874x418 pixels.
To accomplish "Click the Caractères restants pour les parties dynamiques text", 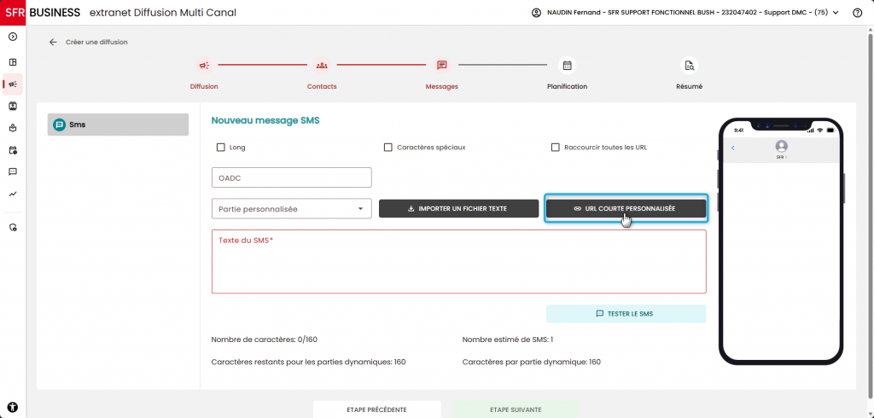I will pyautogui.click(x=308, y=363).
